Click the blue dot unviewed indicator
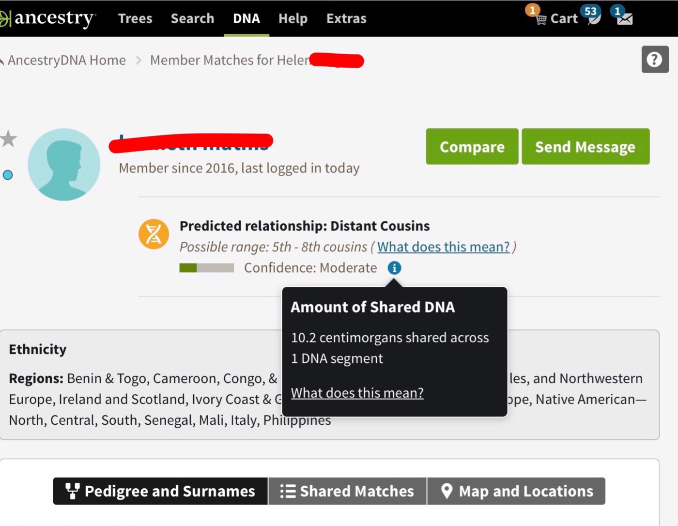678x526 pixels. tap(8, 175)
